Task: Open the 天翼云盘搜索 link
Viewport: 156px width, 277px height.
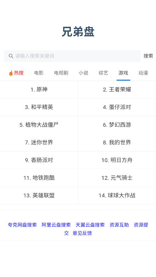Action: click(x=90, y=225)
